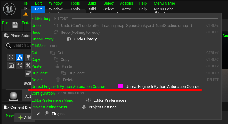
Task: Click the Unreal Engine logo icon
Action: pyautogui.click(x=9, y=9)
